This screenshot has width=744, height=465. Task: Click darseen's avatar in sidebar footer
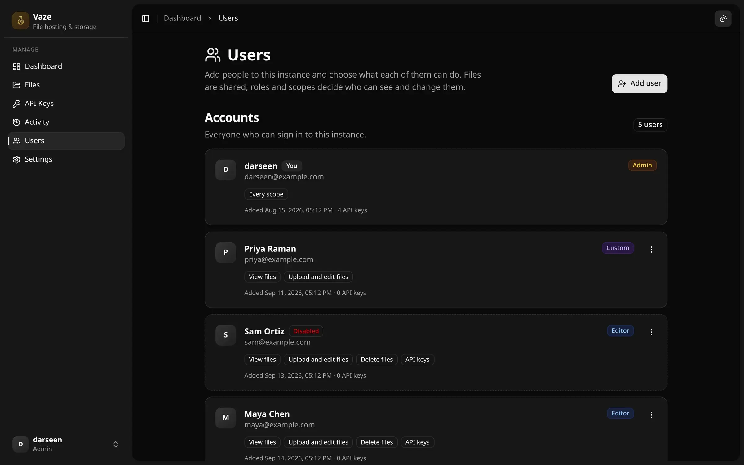pyautogui.click(x=20, y=444)
